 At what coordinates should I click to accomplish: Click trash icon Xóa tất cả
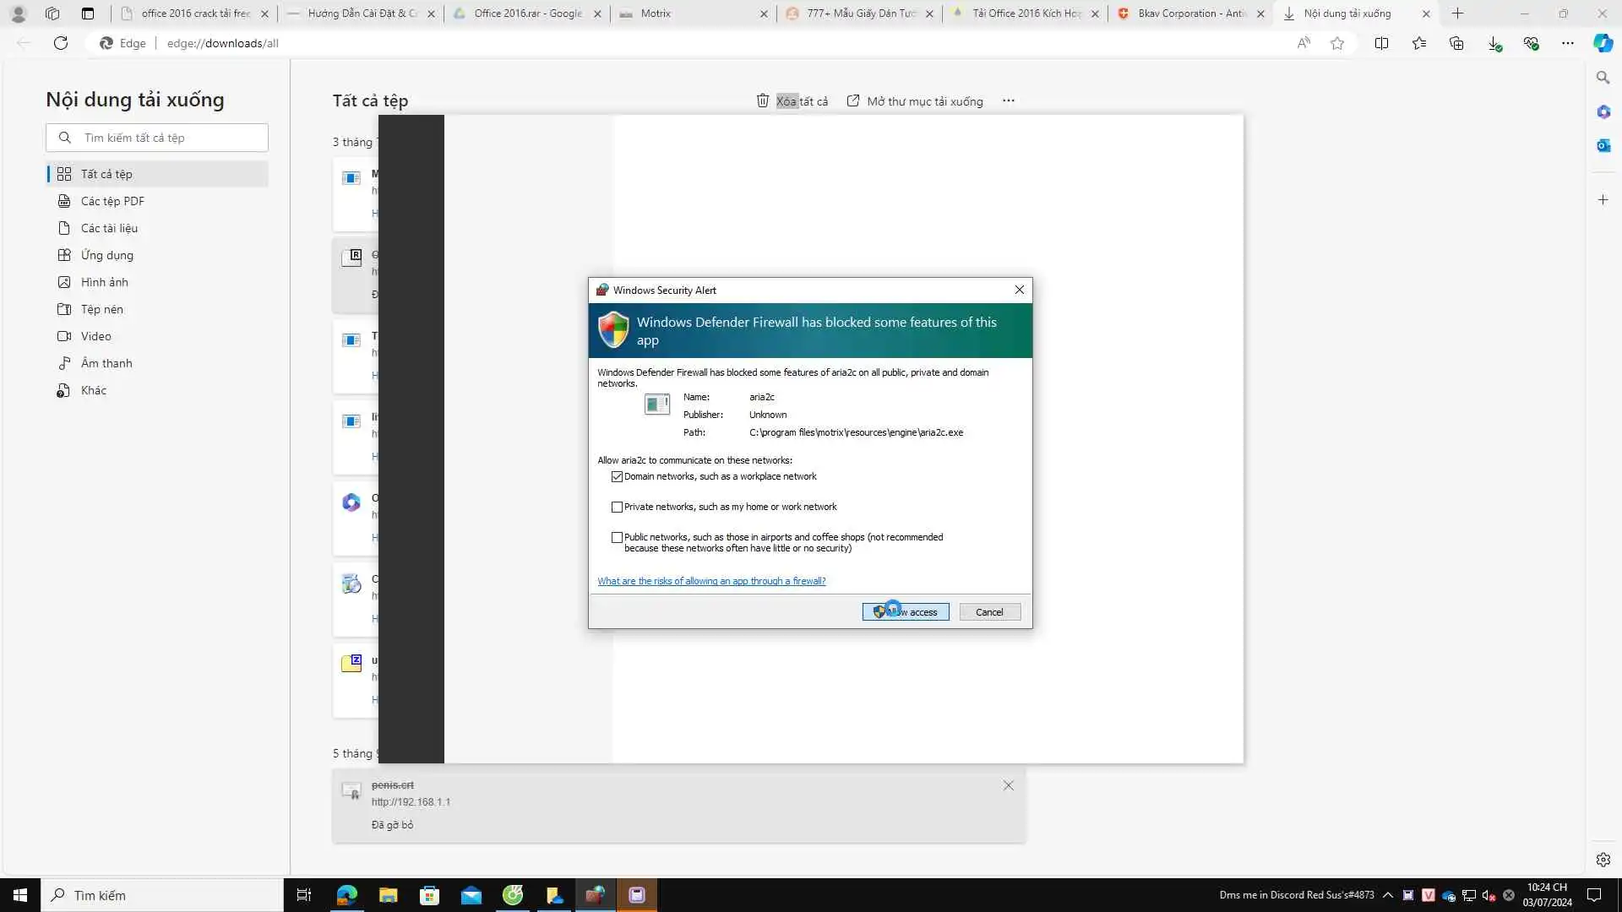coord(763,100)
